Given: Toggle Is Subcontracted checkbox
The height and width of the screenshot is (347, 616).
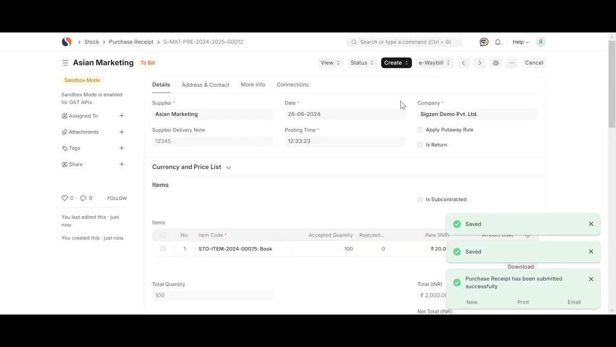Looking at the screenshot, I should [x=420, y=200].
